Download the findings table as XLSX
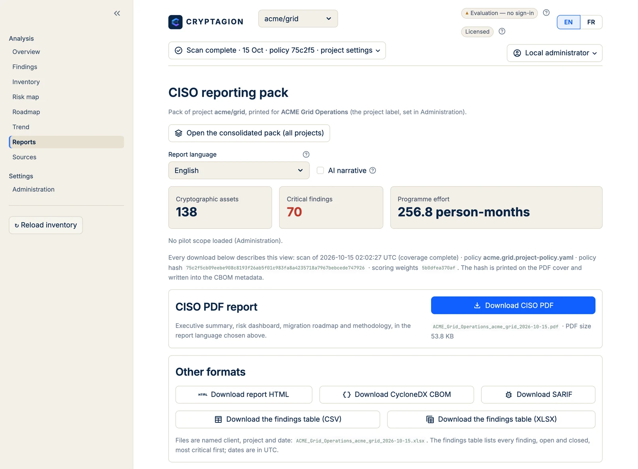 point(491,420)
